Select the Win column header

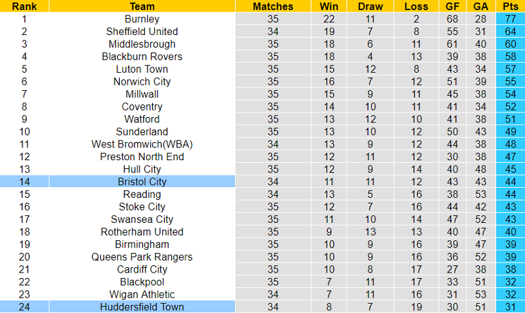pyautogui.click(x=328, y=6)
